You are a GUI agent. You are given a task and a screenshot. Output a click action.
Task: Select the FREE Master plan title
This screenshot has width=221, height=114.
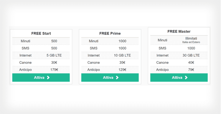pyautogui.click(x=179, y=31)
